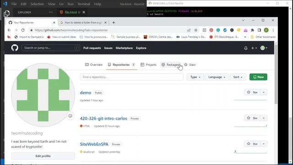Click the page scrollbar thumb in Chrome
The image size is (293, 165).
(x=276, y=74)
